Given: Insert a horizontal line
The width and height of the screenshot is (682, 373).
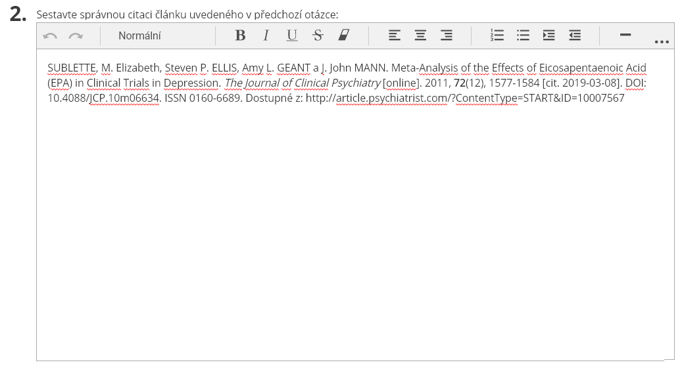Looking at the screenshot, I should click(x=625, y=35).
